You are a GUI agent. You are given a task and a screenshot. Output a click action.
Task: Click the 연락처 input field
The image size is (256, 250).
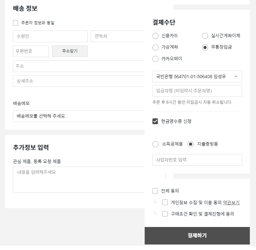point(118,36)
